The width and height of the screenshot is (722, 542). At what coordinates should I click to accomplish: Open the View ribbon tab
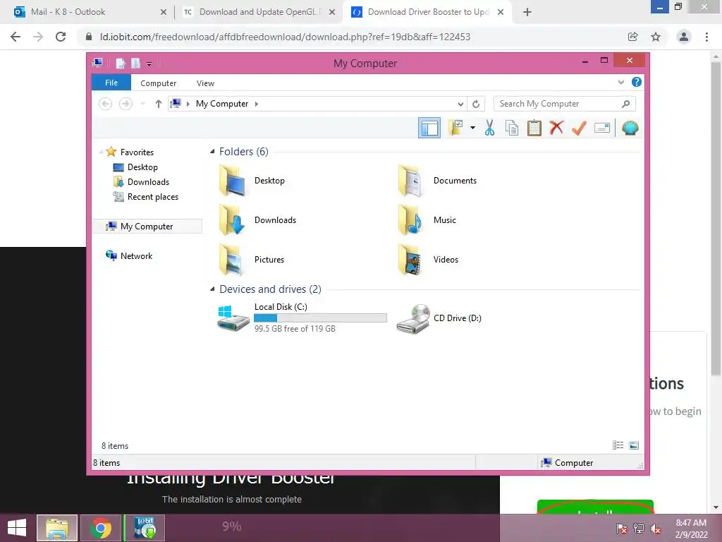click(205, 83)
